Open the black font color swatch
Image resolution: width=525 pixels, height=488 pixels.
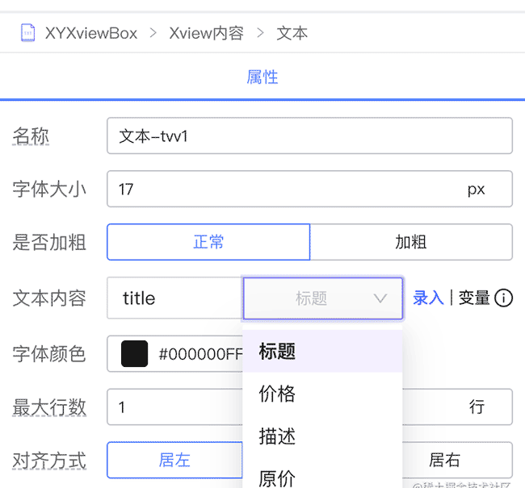click(134, 353)
